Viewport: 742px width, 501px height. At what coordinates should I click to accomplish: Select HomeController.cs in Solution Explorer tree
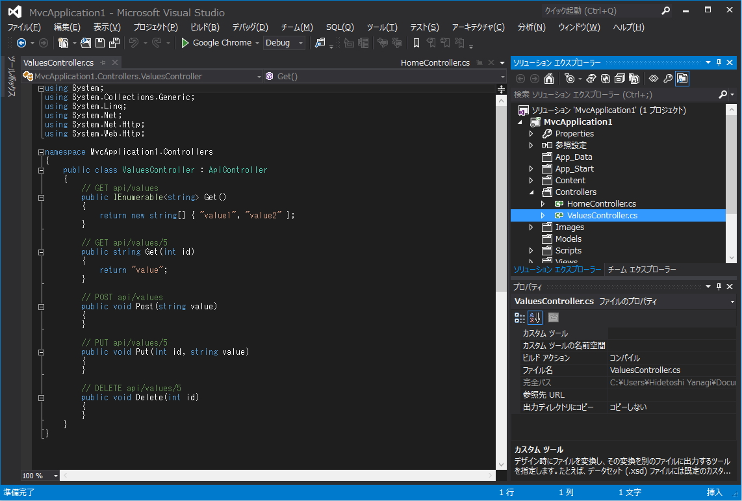[x=601, y=204]
